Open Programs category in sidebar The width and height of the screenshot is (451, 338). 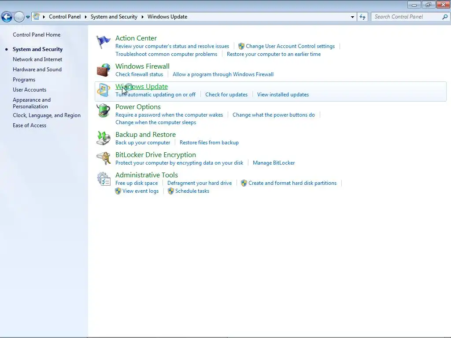click(x=24, y=80)
